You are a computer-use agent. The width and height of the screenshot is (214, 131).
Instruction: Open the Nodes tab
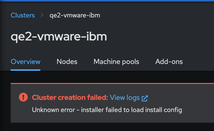pyautogui.click(x=67, y=61)
